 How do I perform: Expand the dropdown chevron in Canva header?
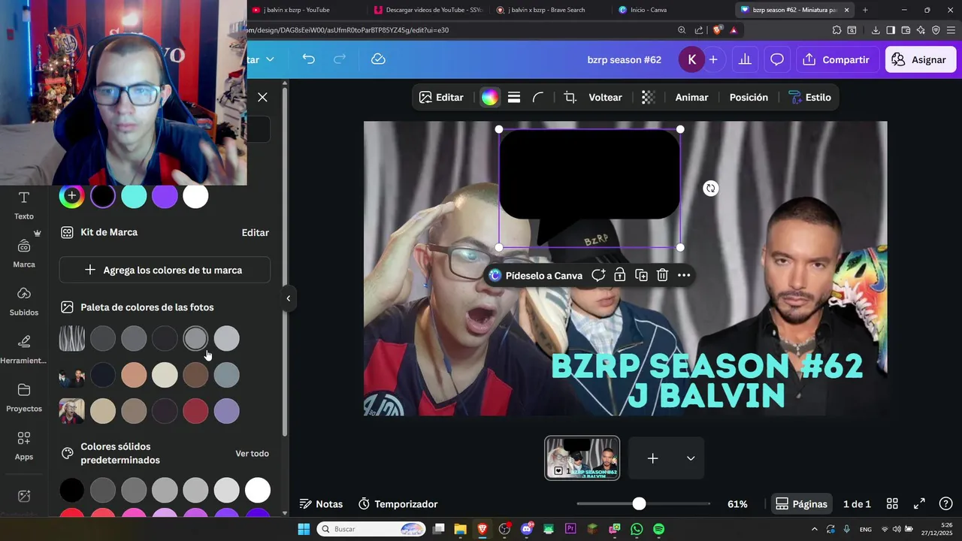(x=270, y=59)
